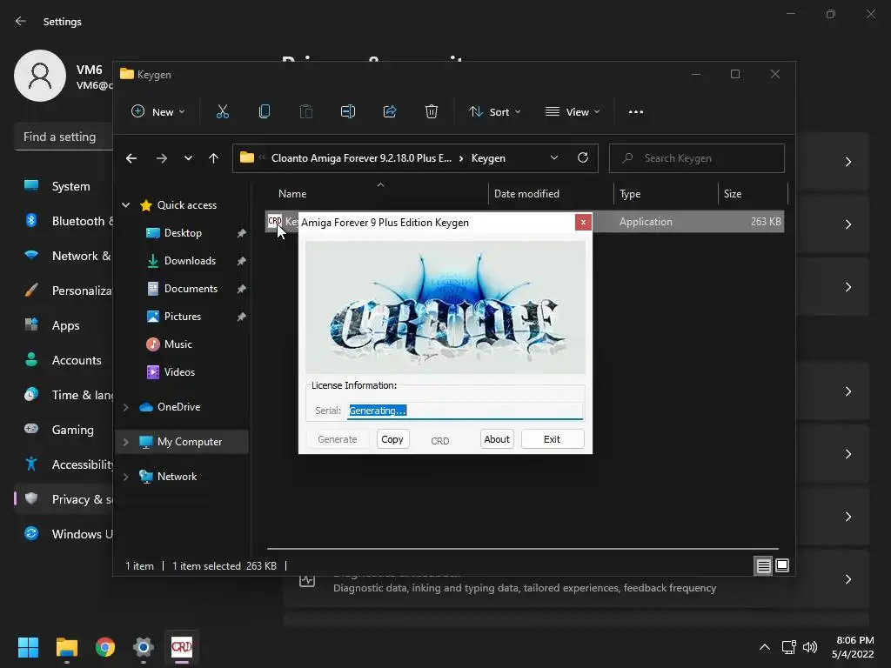
Task: Sort by the Type column header
Action: pyautogui.click(x=666, y=194)
